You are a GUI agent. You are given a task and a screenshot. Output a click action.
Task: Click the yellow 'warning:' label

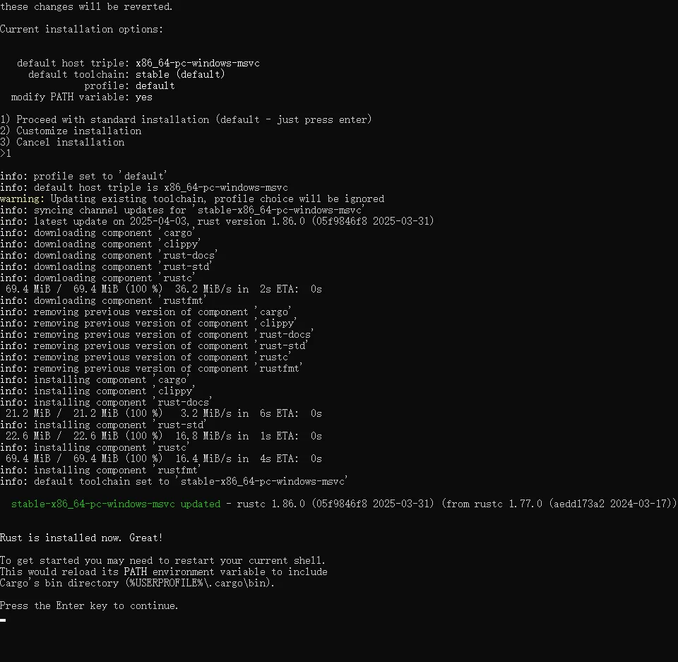(22, 199)
